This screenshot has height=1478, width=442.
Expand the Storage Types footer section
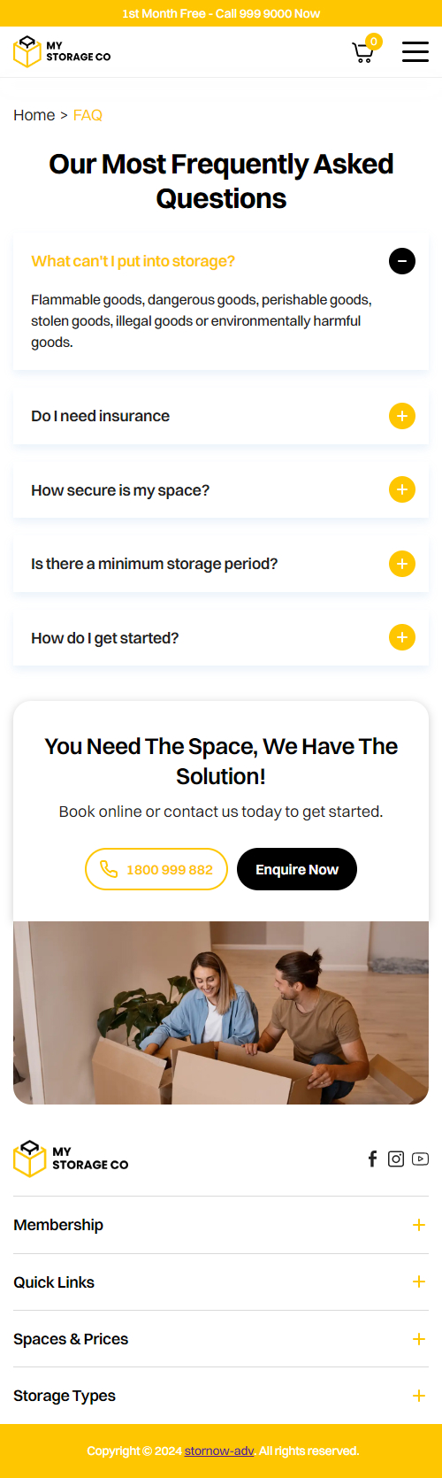click(221, 1396)
